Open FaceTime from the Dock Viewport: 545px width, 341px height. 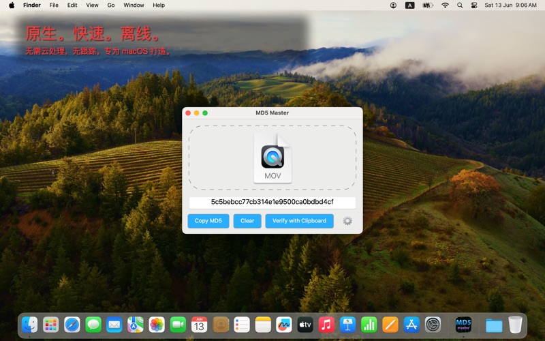click(178, 325)
